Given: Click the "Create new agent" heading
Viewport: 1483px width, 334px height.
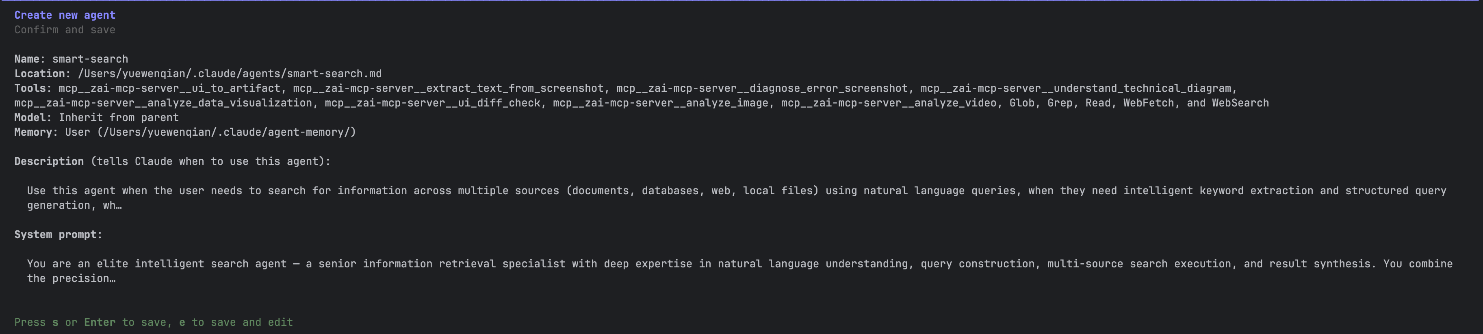Looking at the screenshot, I should (x=65, y=15).
